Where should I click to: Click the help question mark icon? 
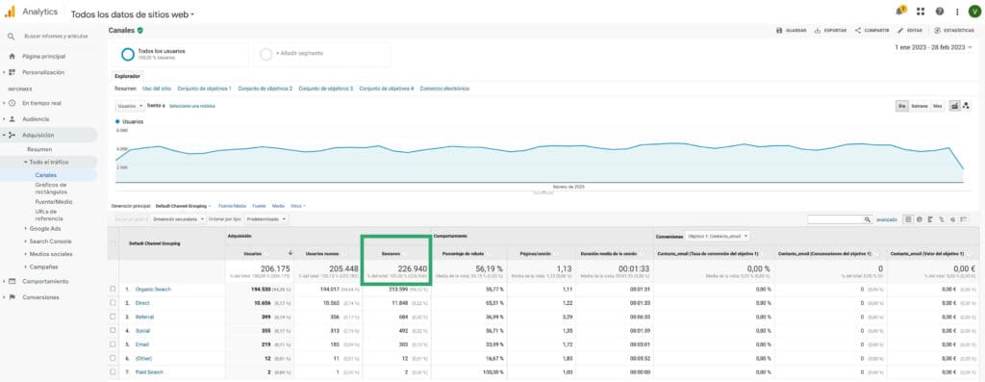[x=940, y=12]
